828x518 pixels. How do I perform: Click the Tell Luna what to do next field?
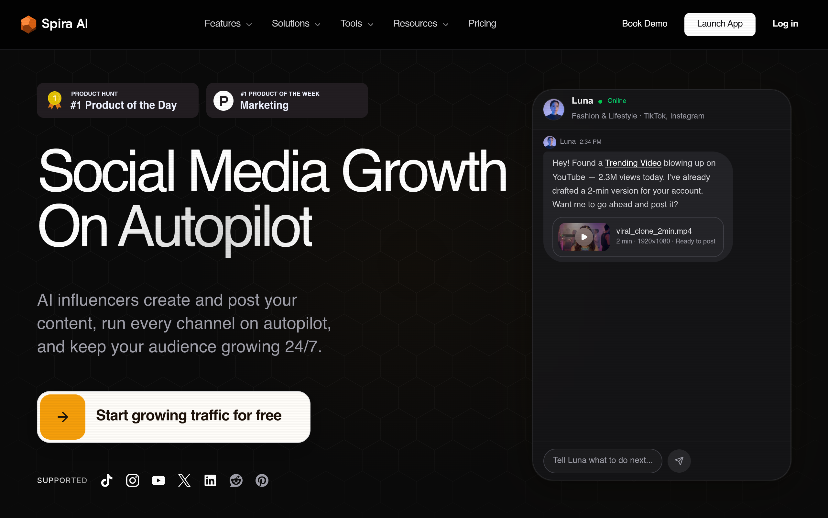point(603,461)
